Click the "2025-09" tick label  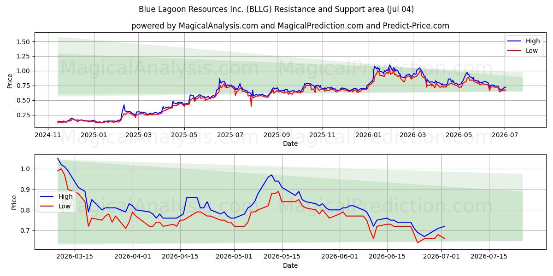[276, 135]
